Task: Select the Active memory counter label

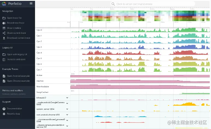Action: click(x=39, y=75)
